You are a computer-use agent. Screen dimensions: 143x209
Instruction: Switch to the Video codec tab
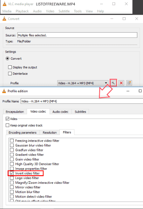click(38, 111)
